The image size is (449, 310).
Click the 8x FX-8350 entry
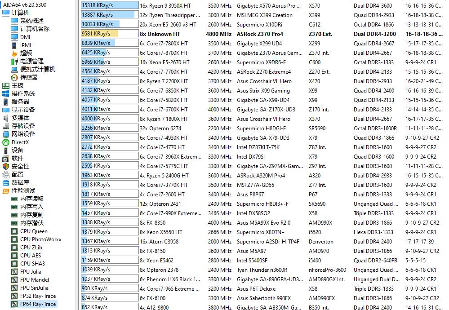(153, 223)
